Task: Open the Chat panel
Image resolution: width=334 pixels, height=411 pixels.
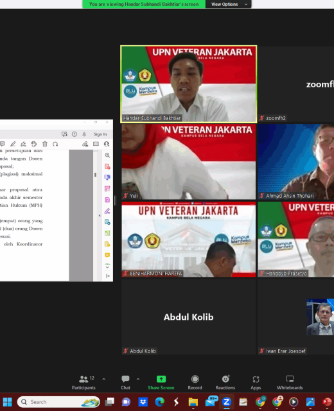Action: (x=125, y=383)
